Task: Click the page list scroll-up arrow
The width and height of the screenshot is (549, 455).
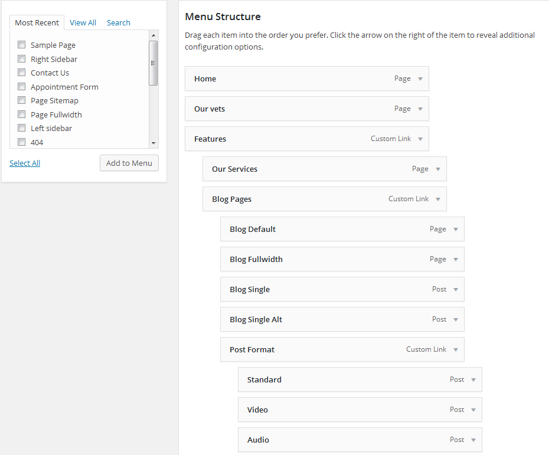Action: (x=153, y=35)
